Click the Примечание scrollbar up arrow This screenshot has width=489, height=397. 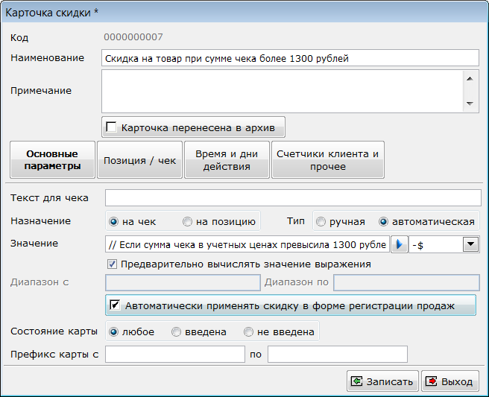click(x=470, y=78)
